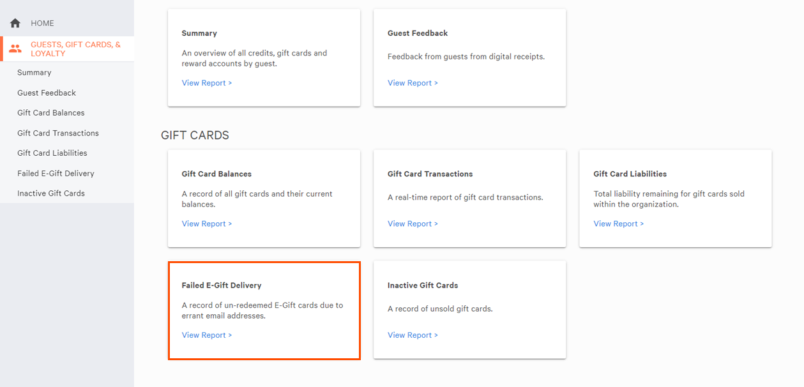Click the Gift Card Transactions card title

click(x=430, y=174)
